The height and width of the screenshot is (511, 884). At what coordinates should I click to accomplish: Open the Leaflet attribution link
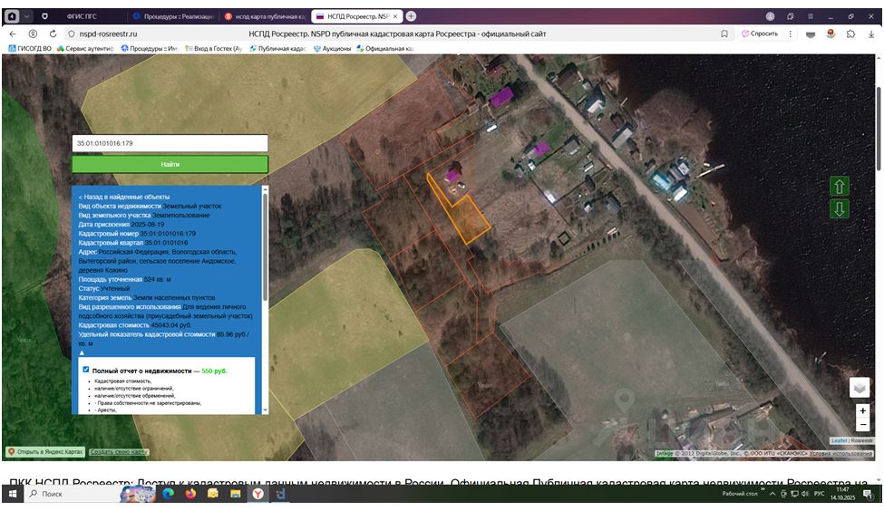pyautogui.click(x=839, y=440)
